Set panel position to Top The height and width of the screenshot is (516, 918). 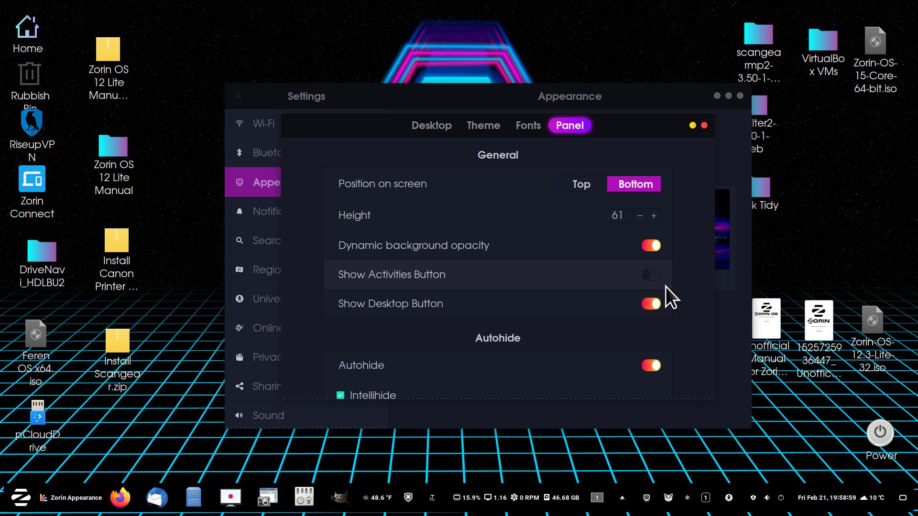[581, 184]
